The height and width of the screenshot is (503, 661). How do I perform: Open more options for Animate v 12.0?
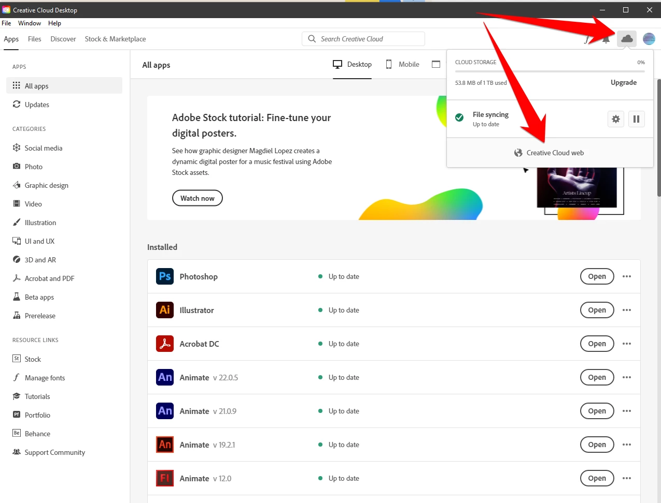click(627, 478)
